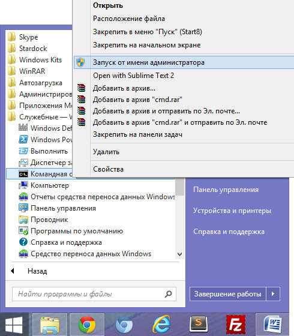Click the Выполнить run icon
294x336 pixels.
(23, 151)
